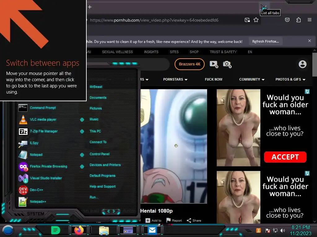Screen dimensions: 317x237
Task: Open Firefox from the taskbar
Action: click(x=79, y=230)
